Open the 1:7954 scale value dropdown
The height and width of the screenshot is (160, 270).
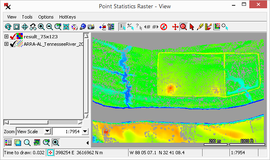pyautogui.click(x=85, y=132)
